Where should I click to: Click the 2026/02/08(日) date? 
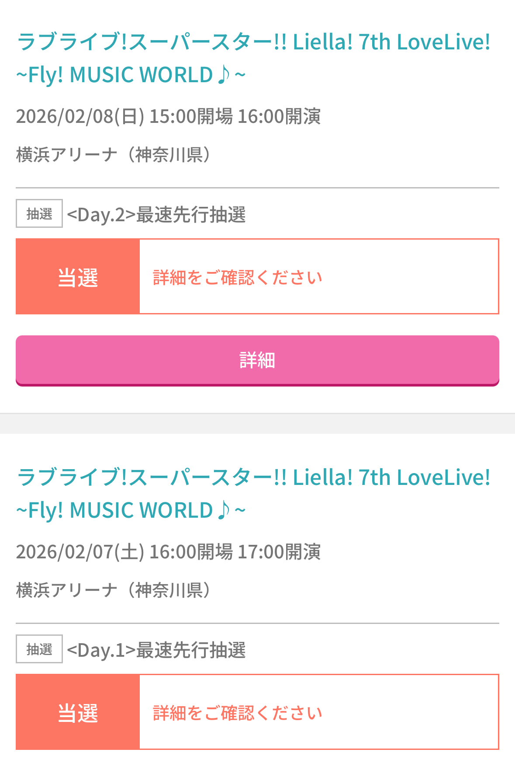80,117
